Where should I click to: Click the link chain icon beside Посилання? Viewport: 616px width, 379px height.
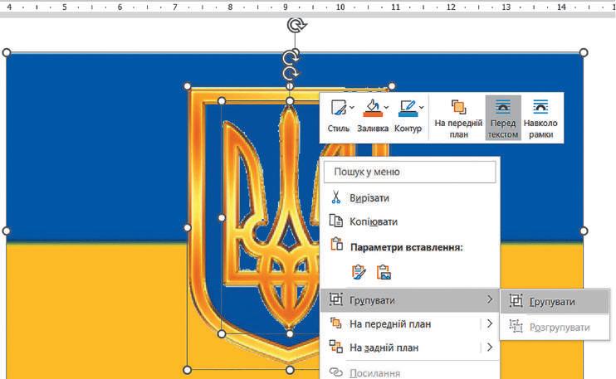(x=336, y=372)
